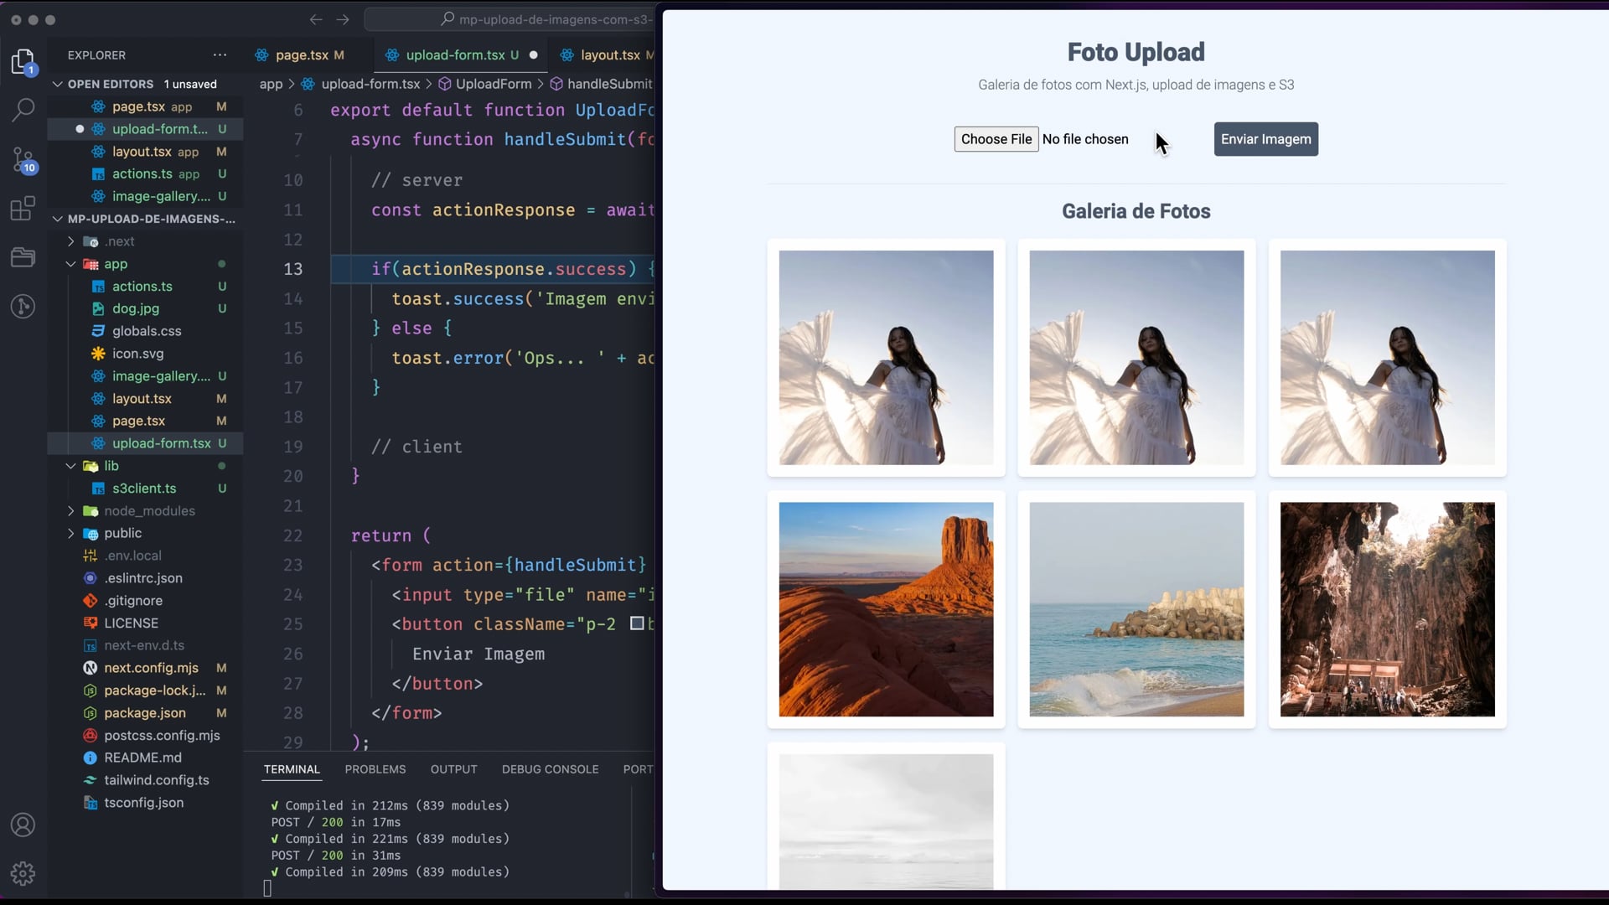Click the Accounts icon in activity bar
Image resolution: width=1609 pixels, height=905 pixels.
pyautogui.click(x=23, y=825)
